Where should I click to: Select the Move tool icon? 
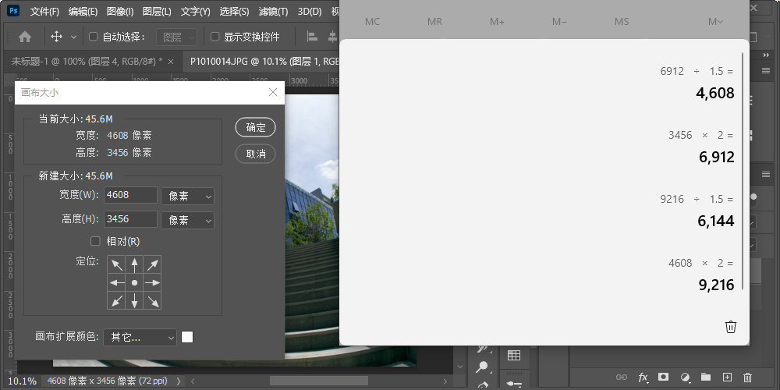56,37
